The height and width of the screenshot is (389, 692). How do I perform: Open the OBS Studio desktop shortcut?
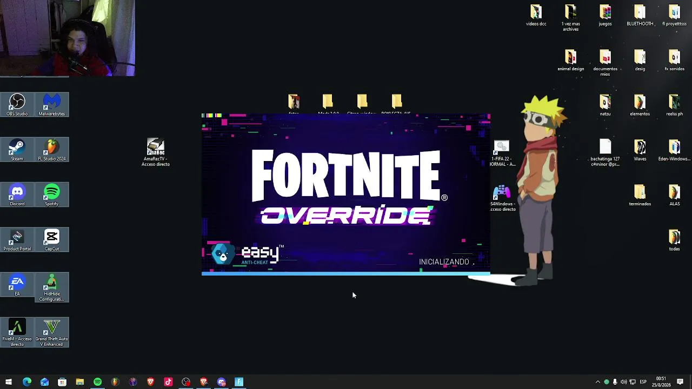click(17, 105)
